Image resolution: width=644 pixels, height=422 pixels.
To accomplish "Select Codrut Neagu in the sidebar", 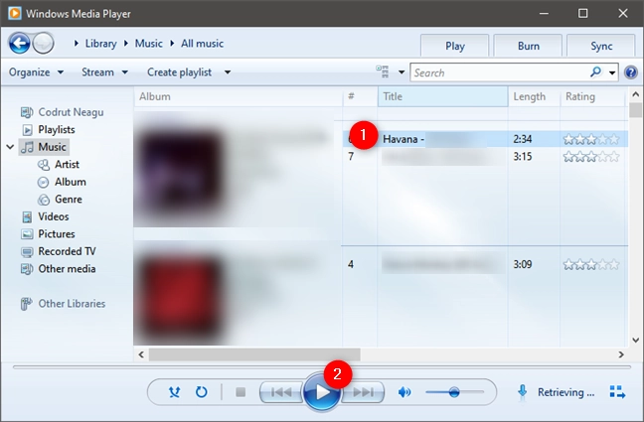I will pyautogui.click(x=71, y=112).
